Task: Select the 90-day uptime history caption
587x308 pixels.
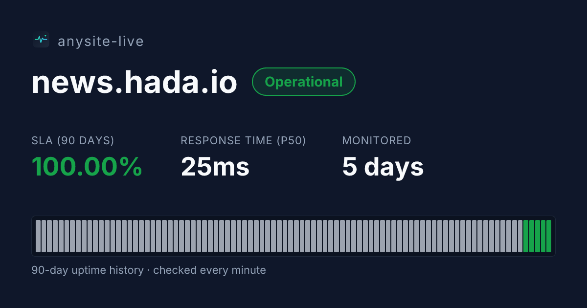Action: [149, 270]
